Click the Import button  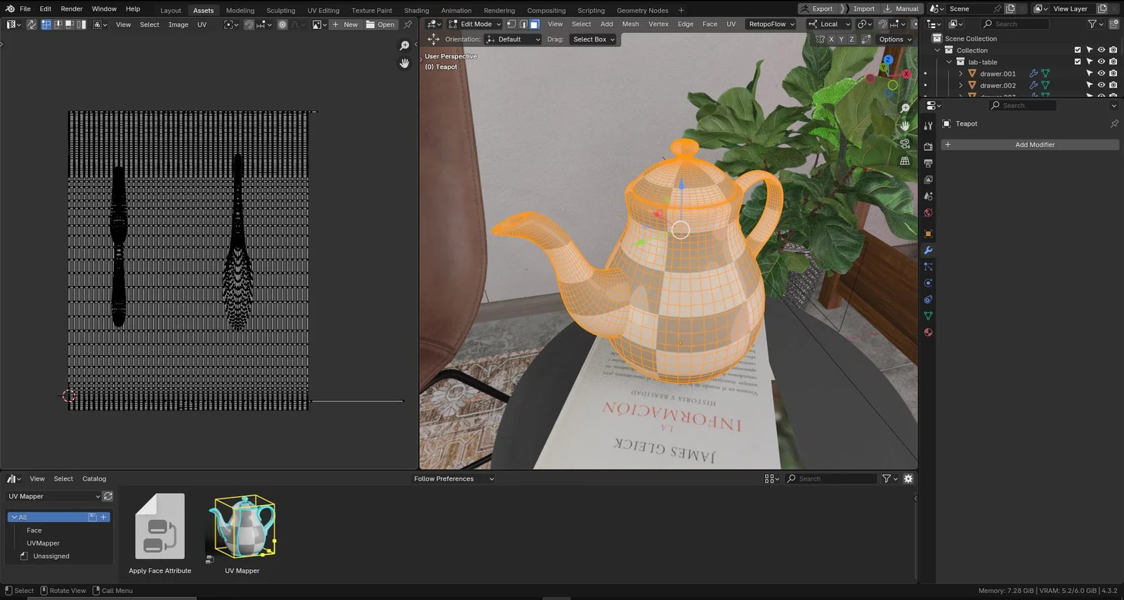[x=858, y=9]
